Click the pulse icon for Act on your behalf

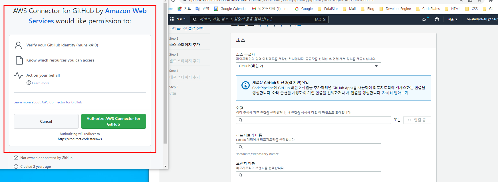18,75
